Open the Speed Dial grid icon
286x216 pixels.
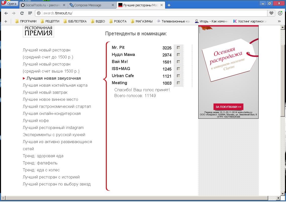coord(30,13)
